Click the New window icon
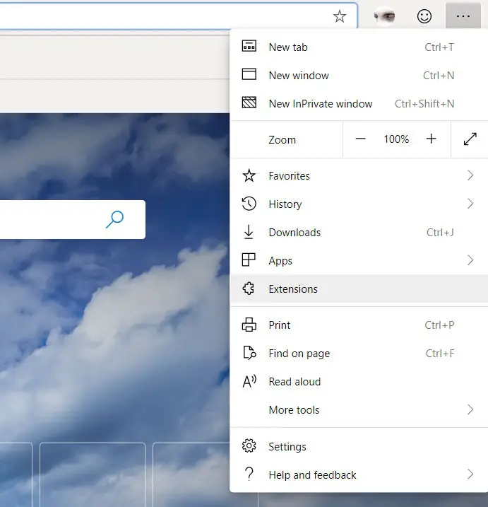Viewport: 488px width, 507px height. [x=249, y=74]
